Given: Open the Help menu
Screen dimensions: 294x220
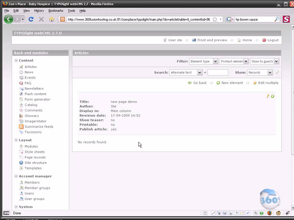Looking at the screenshot, I should (82, 11).
